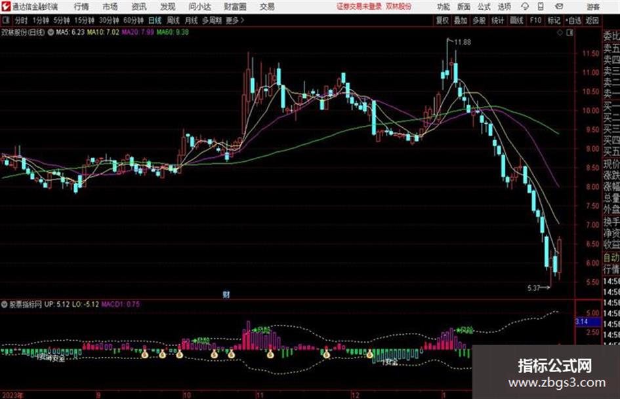620x399 pixels.
Task: Open F10 company info
Action: pyautogui.click(x=535, y=20)
